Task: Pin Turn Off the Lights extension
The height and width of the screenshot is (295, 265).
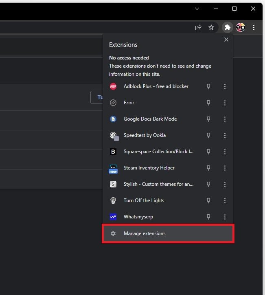Action: tap(208, 200)
